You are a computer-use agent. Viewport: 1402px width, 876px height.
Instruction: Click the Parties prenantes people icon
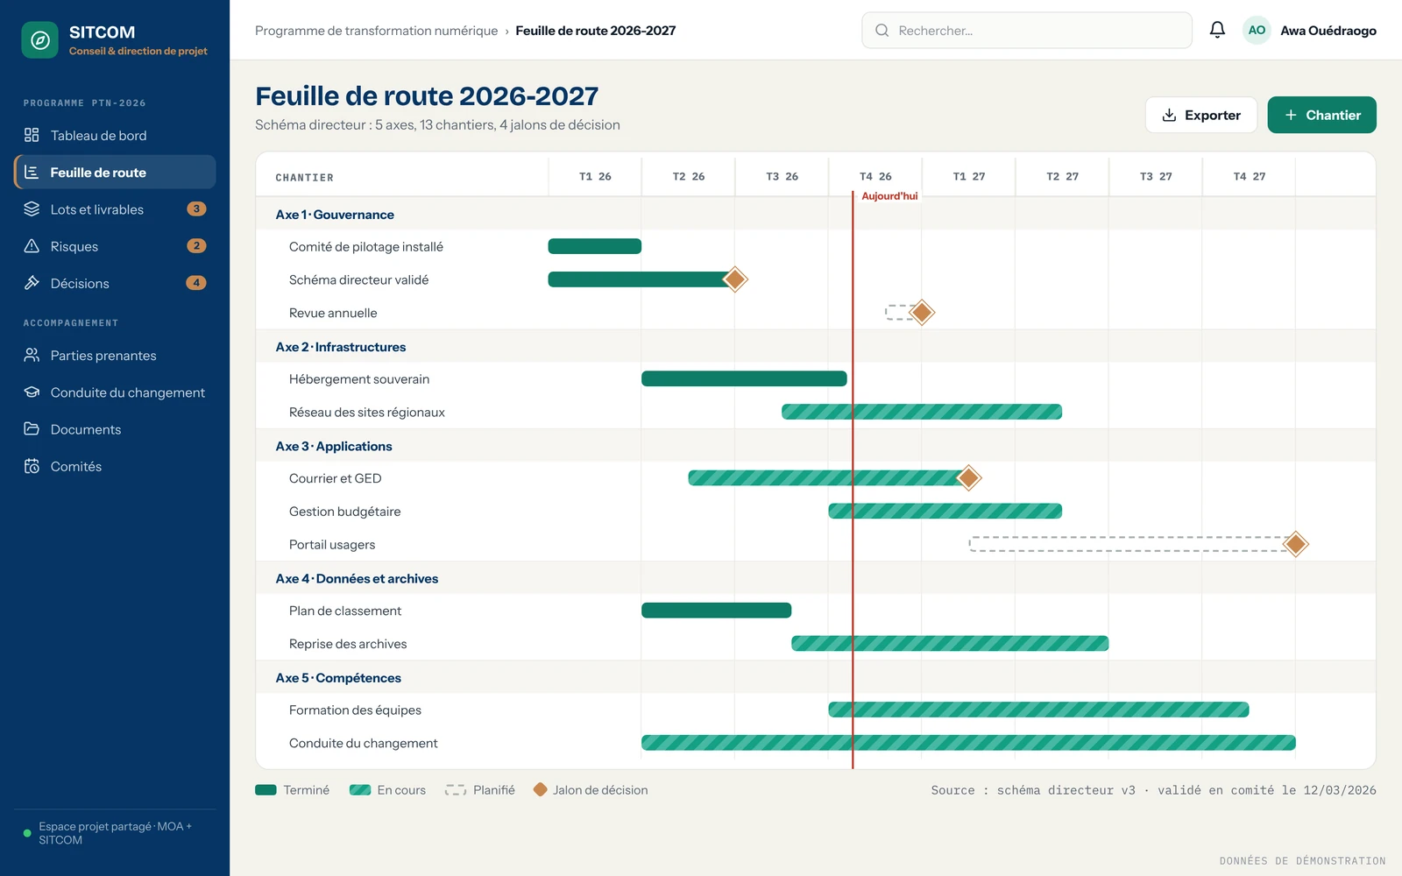[x=32, y=355]
